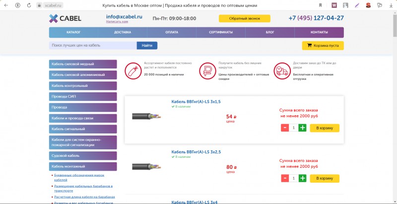Open category Кабели и провода связи

(x=83, y=118)
